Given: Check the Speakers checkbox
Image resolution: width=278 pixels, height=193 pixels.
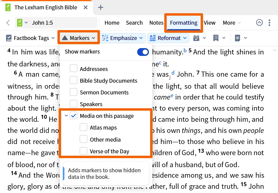Looking at the screenshot, I should coord(73,104).
